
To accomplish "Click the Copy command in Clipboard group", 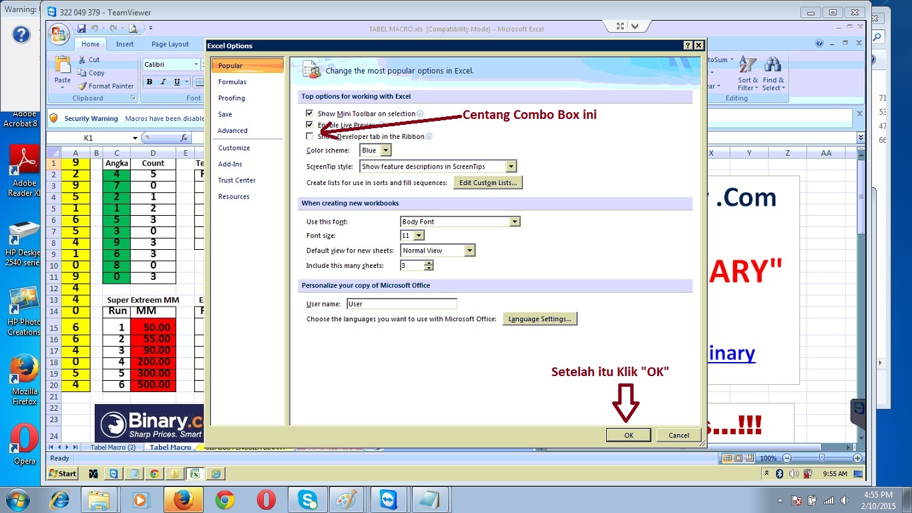I will [x=91, y=73].
